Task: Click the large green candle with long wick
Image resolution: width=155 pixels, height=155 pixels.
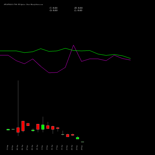Action: pyautogui.click(x=43, y=127)
